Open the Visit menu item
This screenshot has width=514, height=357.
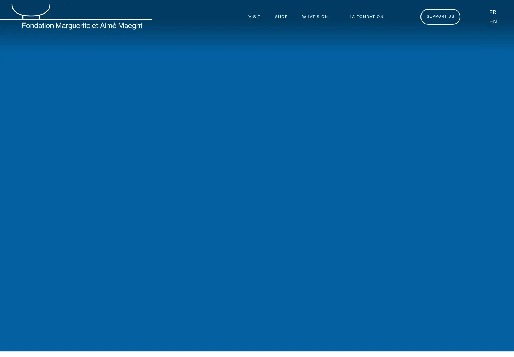[x=255, y=17]
